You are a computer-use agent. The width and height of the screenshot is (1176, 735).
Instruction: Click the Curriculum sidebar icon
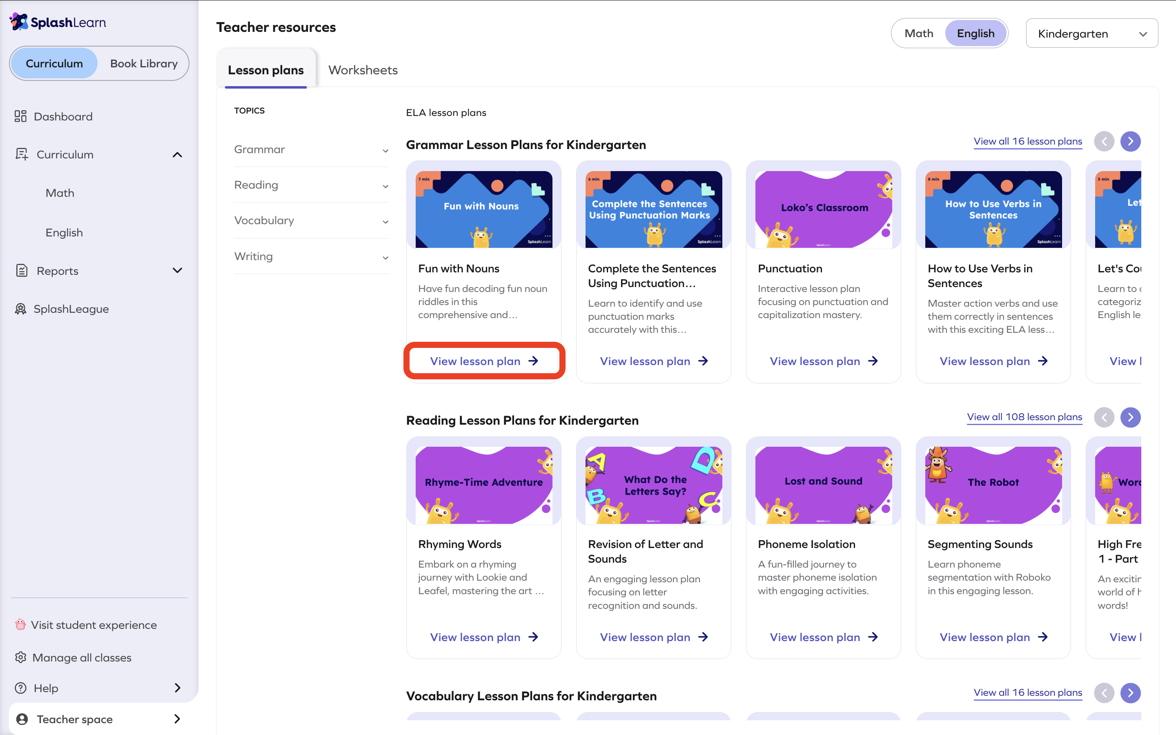pyautogui.click(x=21, y=155)
